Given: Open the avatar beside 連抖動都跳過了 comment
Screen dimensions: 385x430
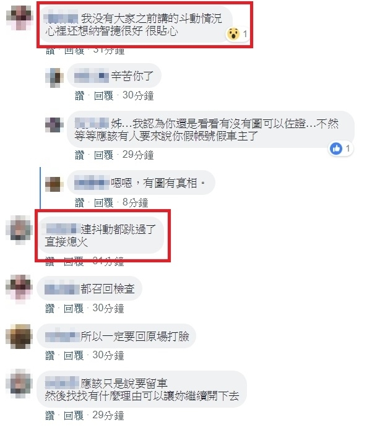Looking at the screenshot, I should point(19,230).
